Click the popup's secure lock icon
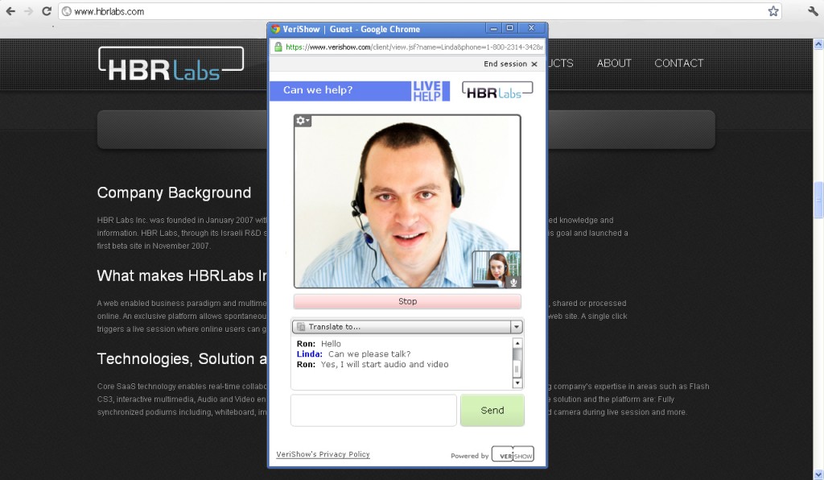Image resolution: width=824 pixels, height=480 pixels. (x=278, y=47)
